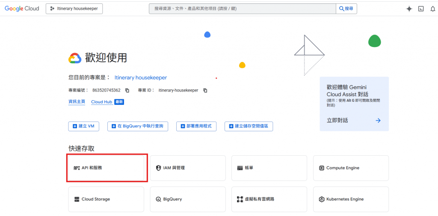Click the 建立儲存空間值區 button
This screenshot has width=438, height=216.
(249, 126)
